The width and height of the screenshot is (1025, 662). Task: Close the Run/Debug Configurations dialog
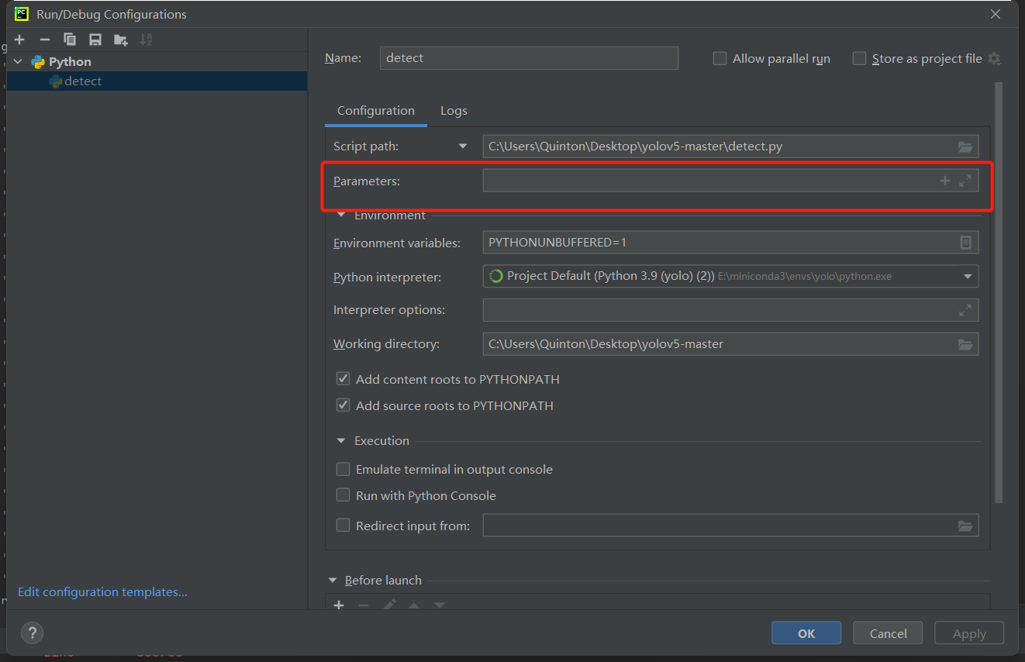point(996,14)
